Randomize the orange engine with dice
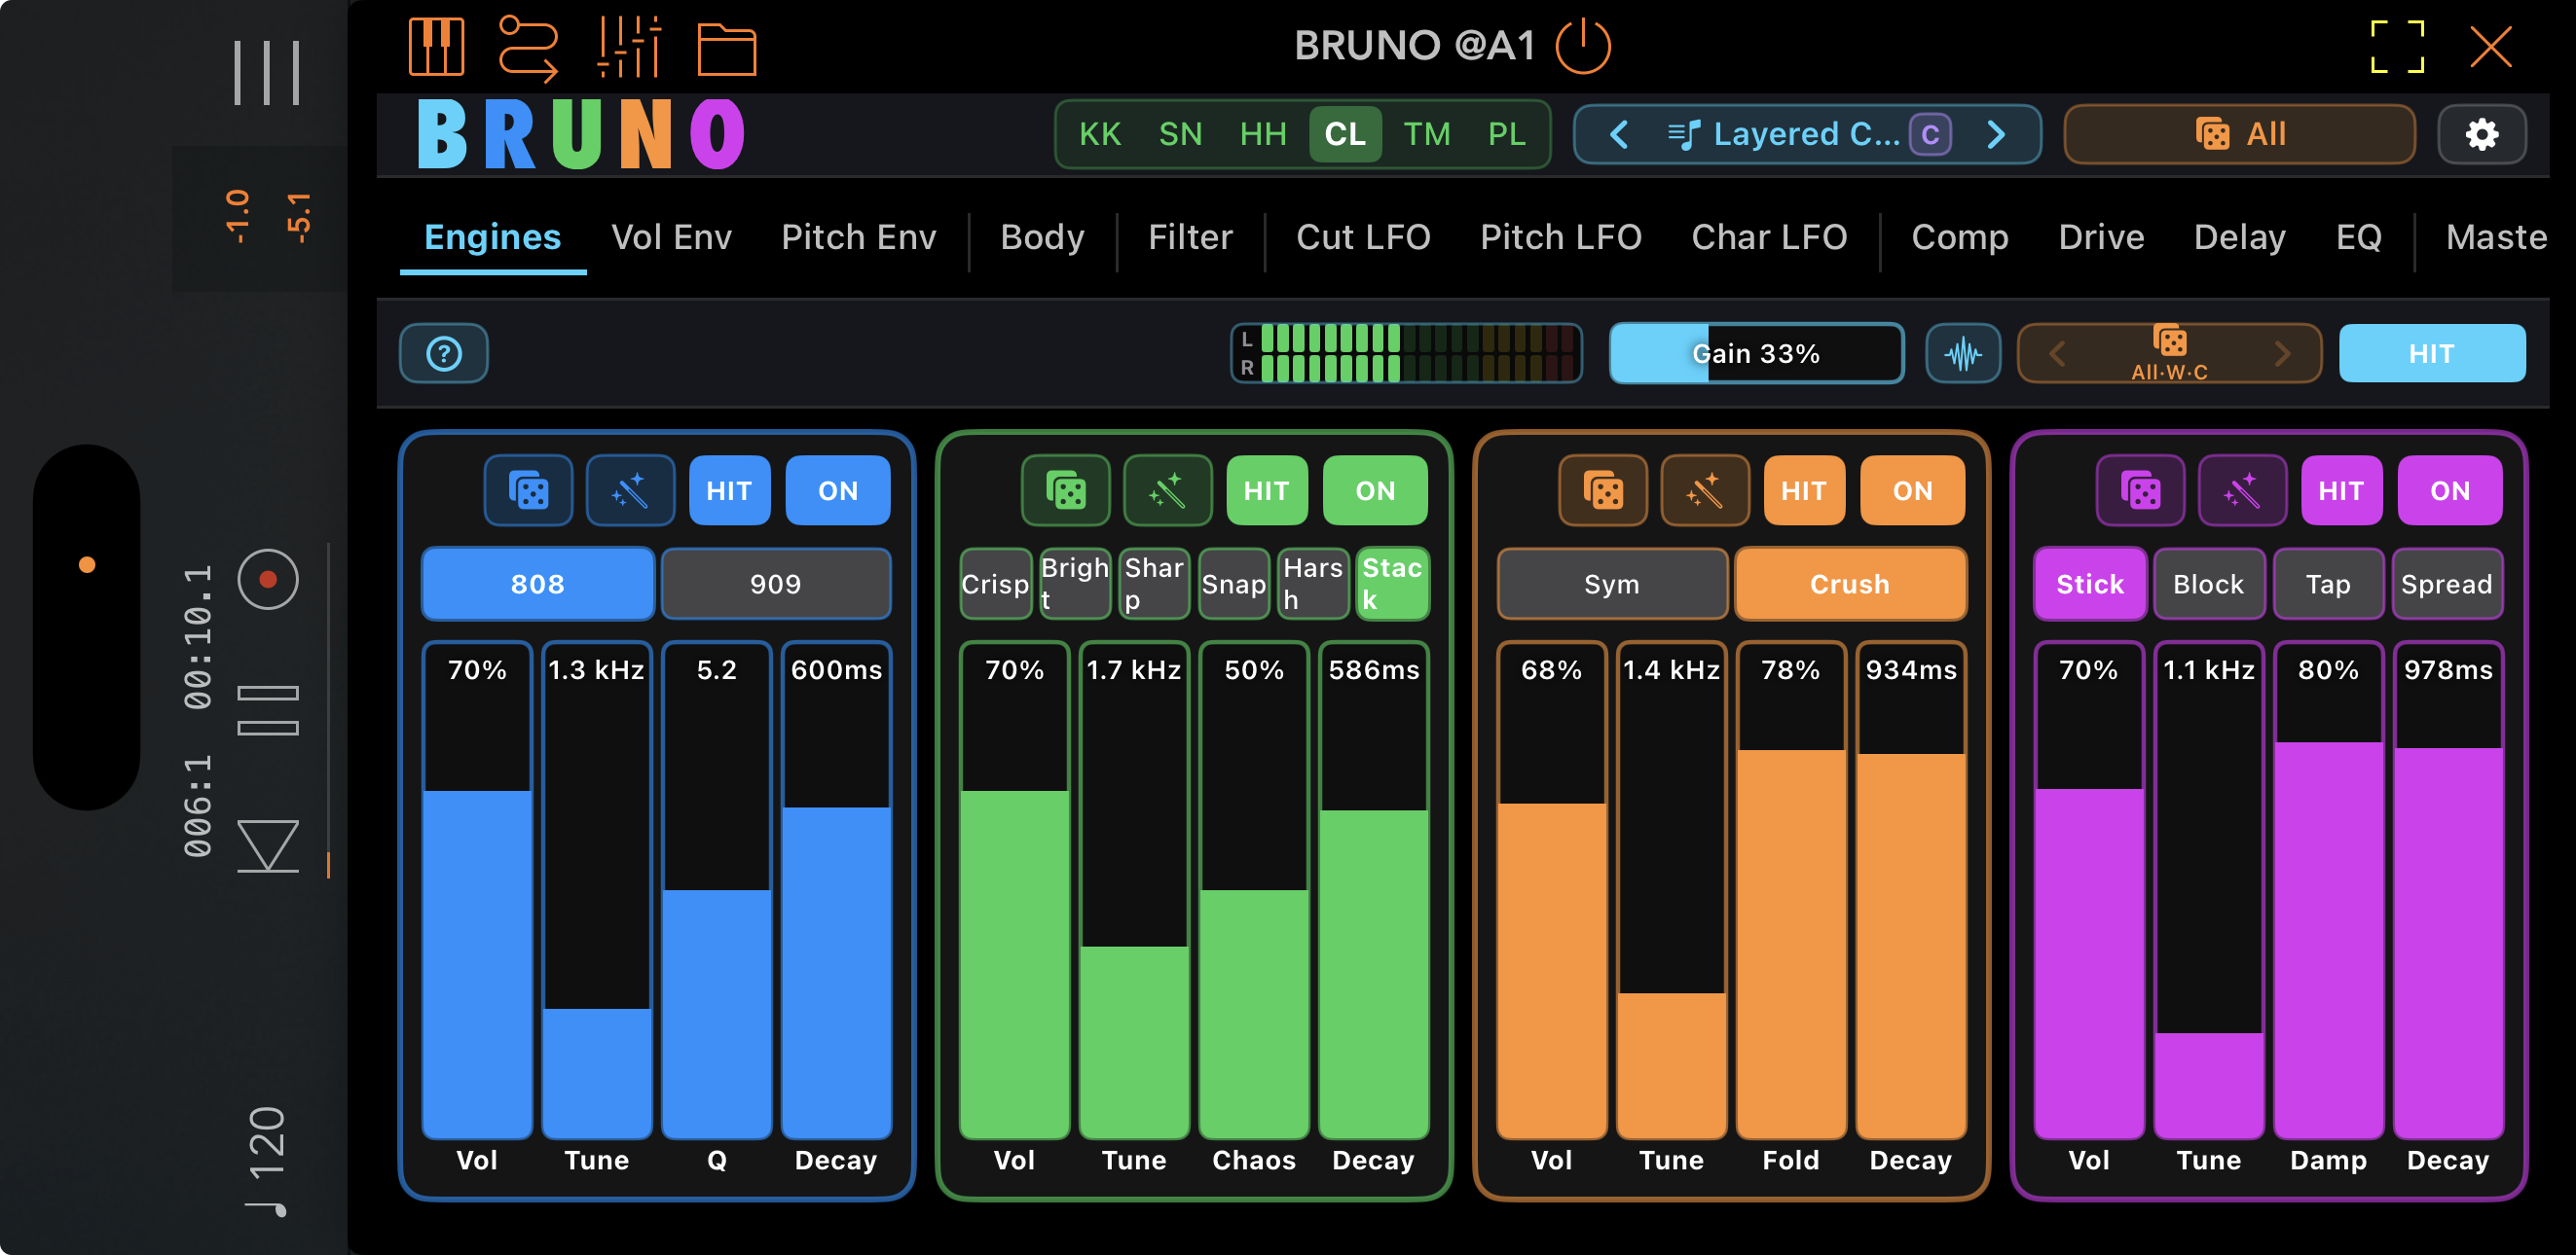This screenshot has height=1255, width=2576. (x=1602, y=490)
